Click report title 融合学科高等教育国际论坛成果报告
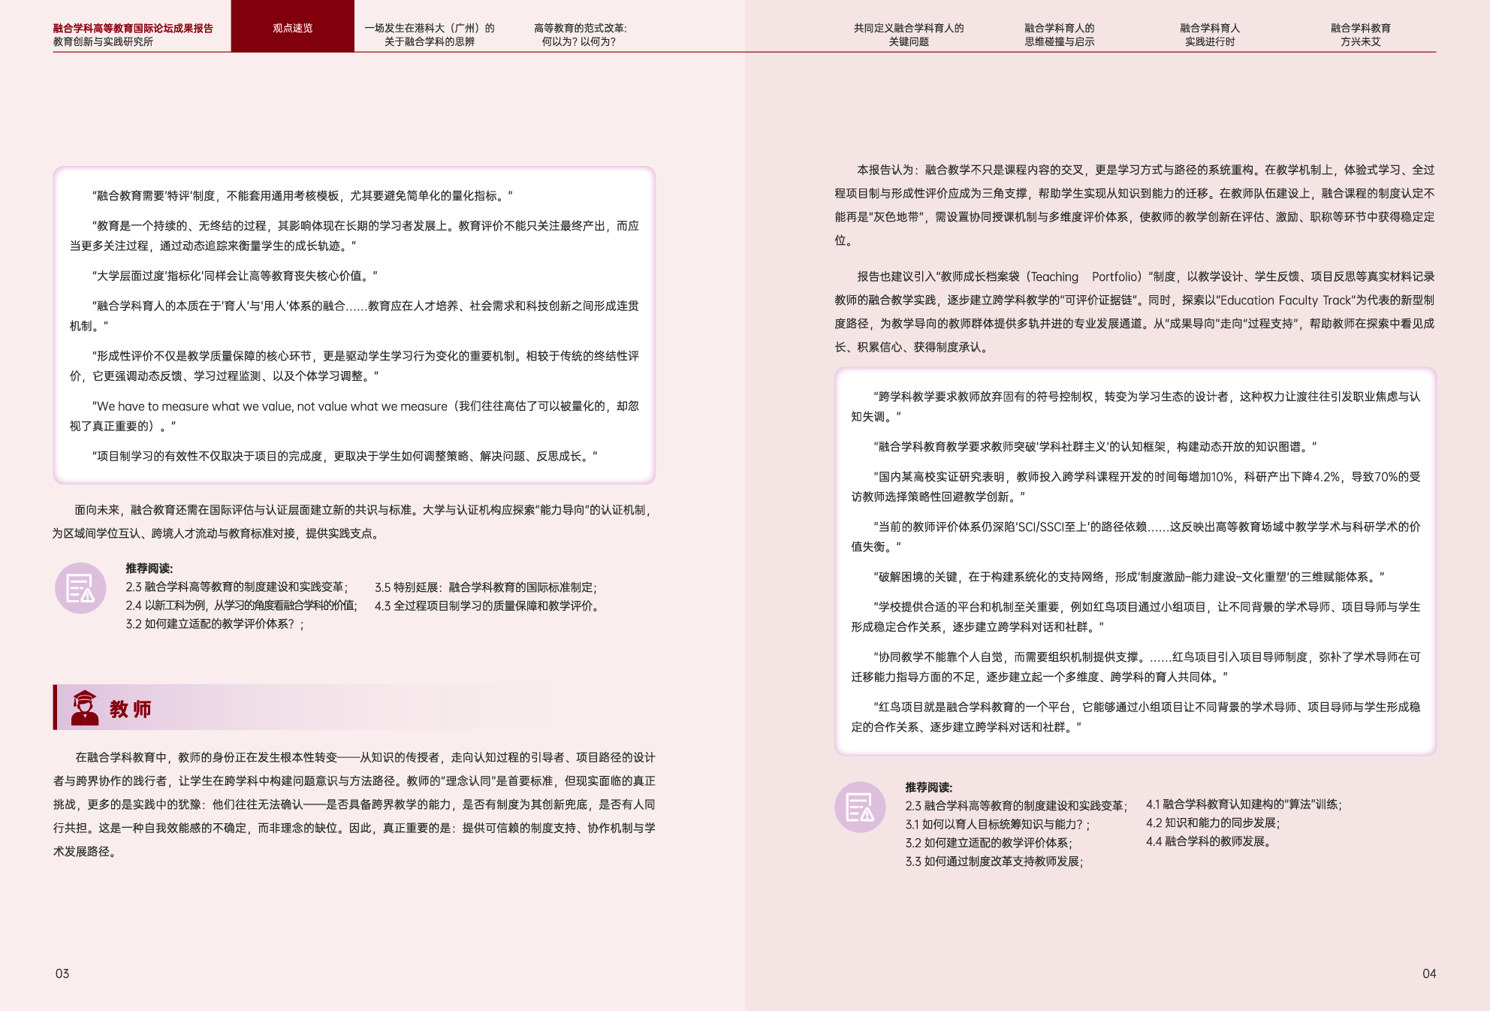Screen dimensions: 1490x1011 (133, 28)
